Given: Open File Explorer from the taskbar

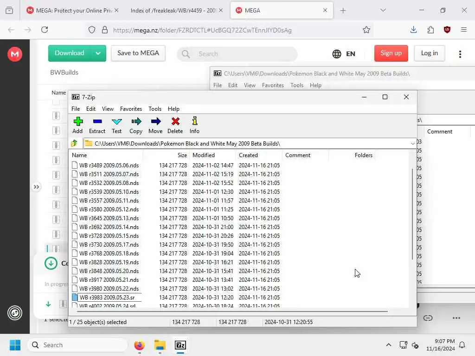Looking at the screenshot, I should (160, 345).
